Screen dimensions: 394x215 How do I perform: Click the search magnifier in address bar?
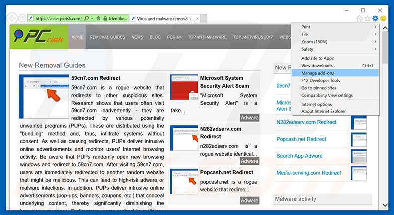(x=86, y=18)
